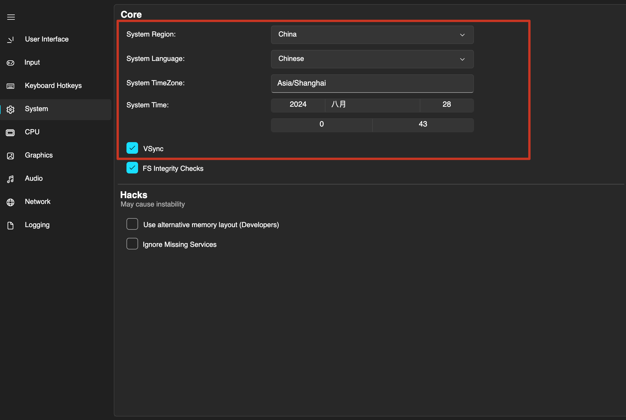
Task: Uncheck FS Integrity Checks
Action: (132, 168)
